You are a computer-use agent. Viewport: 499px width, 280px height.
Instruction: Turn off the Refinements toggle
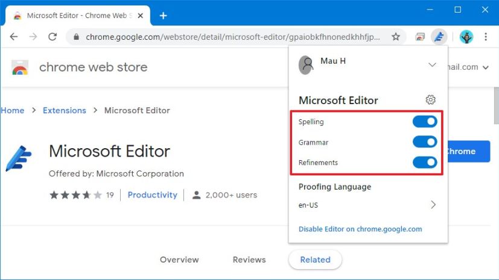click(425, 163)
